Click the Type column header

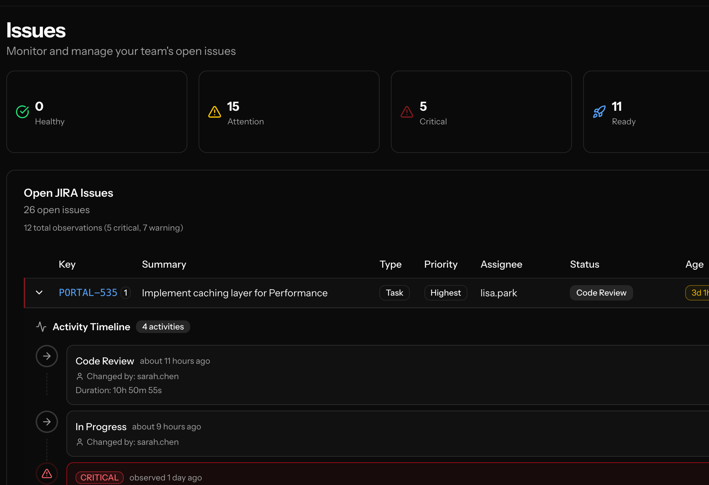391,265
